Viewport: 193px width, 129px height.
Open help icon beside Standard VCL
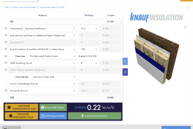coord(6,42)
